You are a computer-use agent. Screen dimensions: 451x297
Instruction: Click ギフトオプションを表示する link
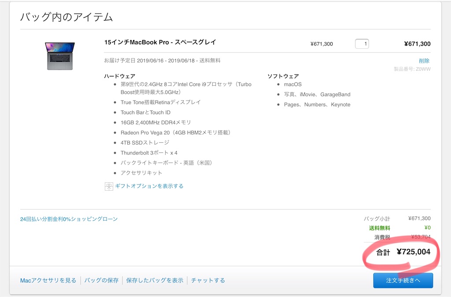coord(149,186)
